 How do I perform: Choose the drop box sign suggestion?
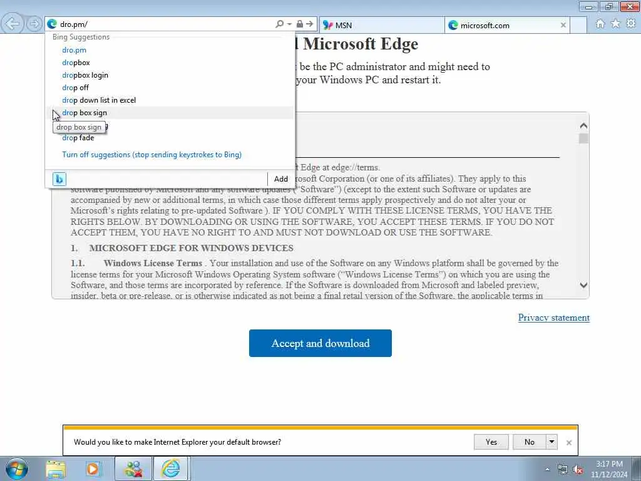169,113
